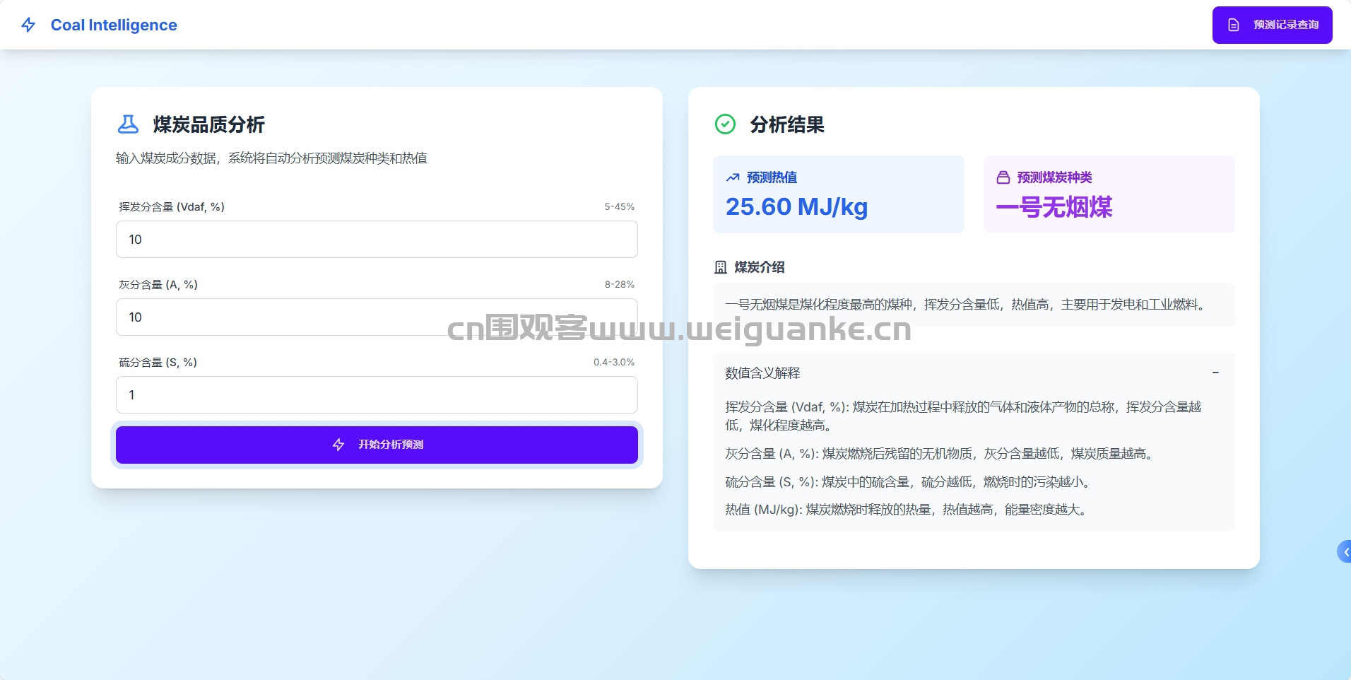This screenshot has width=1351, height=680.
Task: Click the flask icon beside 煤炭品质分析
Action: (x=128, y=124)
